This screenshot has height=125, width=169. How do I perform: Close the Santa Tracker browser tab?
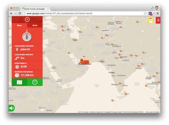tap(48, 9)
